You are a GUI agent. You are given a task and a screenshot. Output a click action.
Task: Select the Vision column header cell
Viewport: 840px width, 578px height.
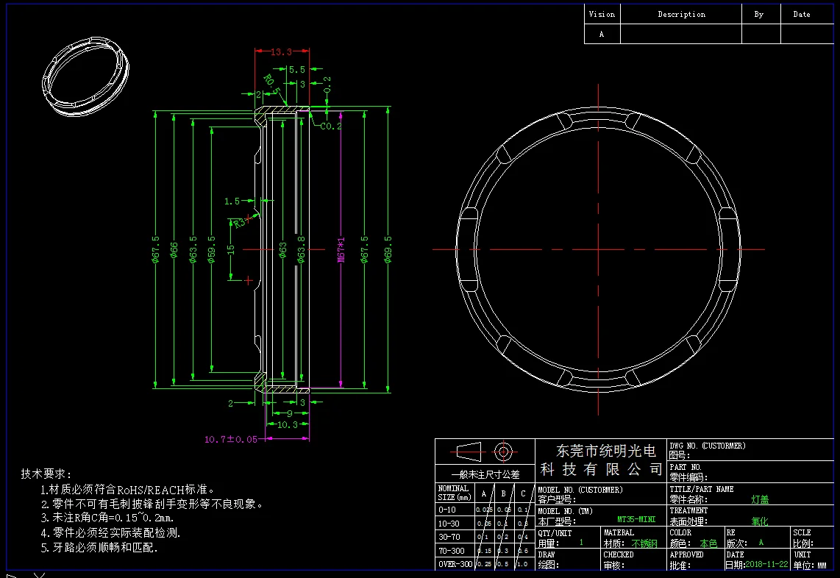pyautogui.click(x=602, y=15)
